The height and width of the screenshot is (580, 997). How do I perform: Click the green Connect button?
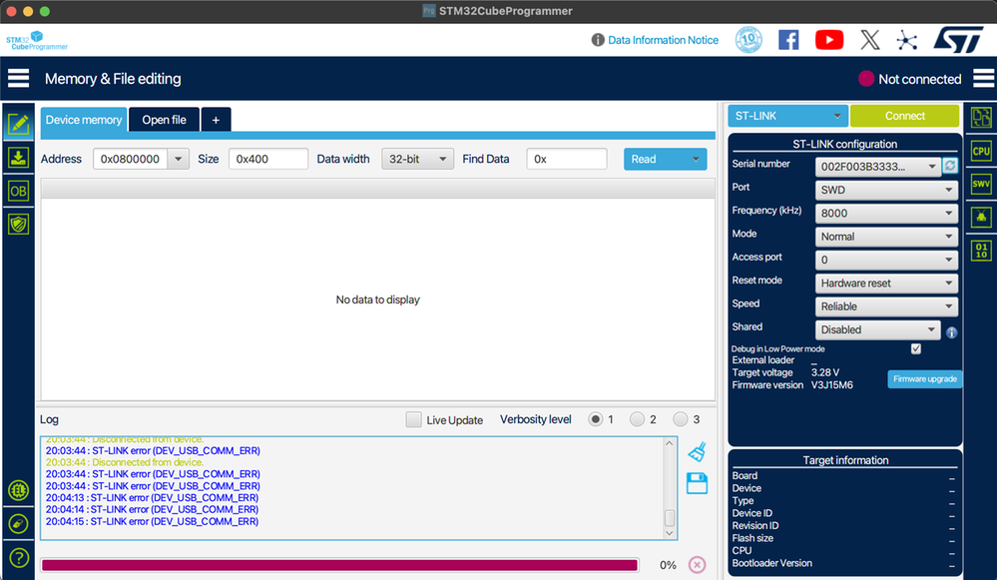905,116
